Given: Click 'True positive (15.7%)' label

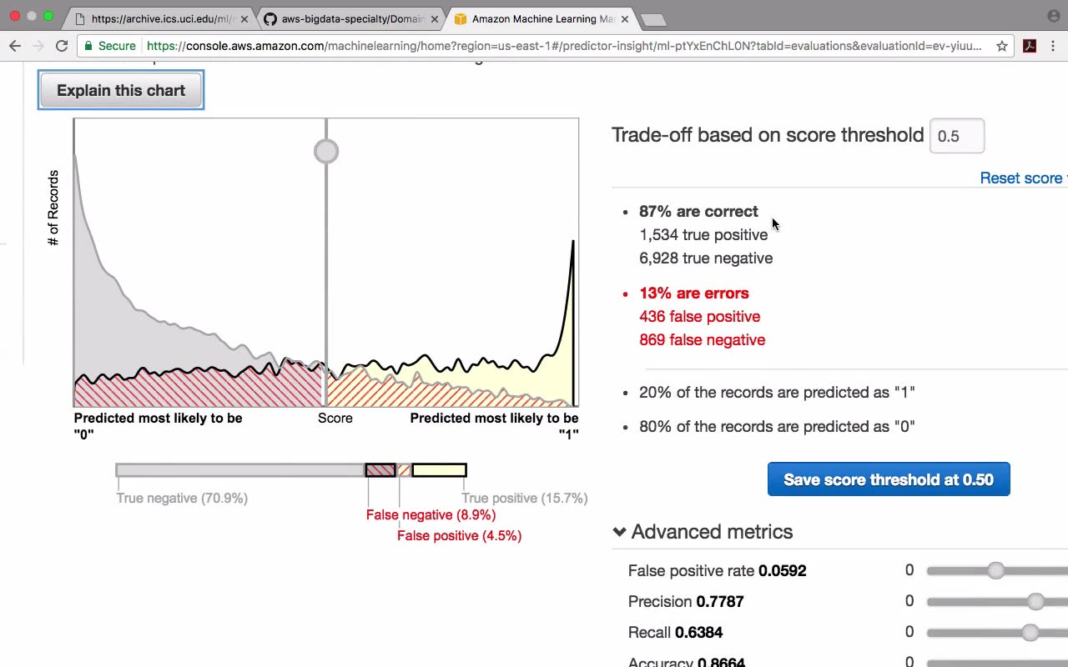Looking at the screenshot, I should tap(524, 498).
